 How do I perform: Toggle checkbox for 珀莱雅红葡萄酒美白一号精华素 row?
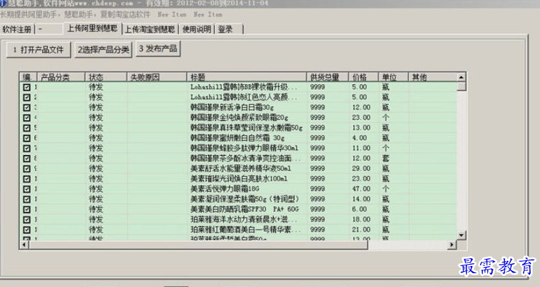(26, 230)
